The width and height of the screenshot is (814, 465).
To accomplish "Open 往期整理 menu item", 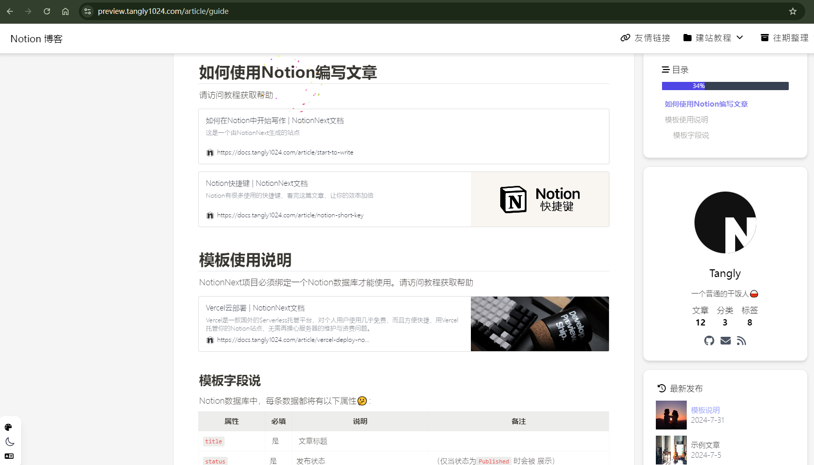I will pos(785,38).
